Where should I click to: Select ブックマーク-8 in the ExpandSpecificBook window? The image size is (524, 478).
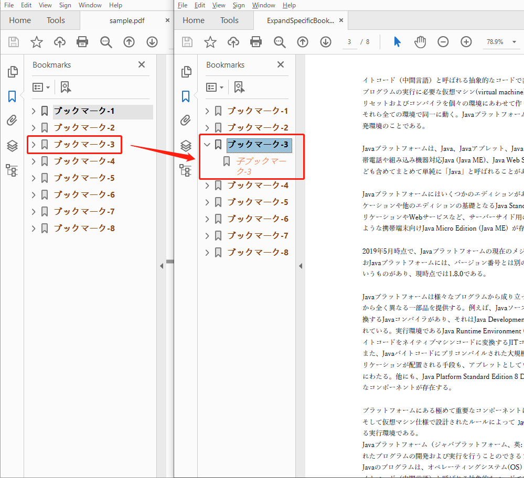(258, 253)
